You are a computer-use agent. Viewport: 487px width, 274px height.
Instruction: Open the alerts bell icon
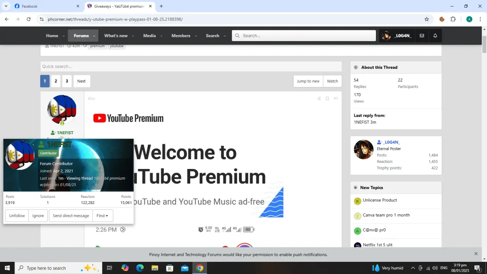[x=435, y=36]
